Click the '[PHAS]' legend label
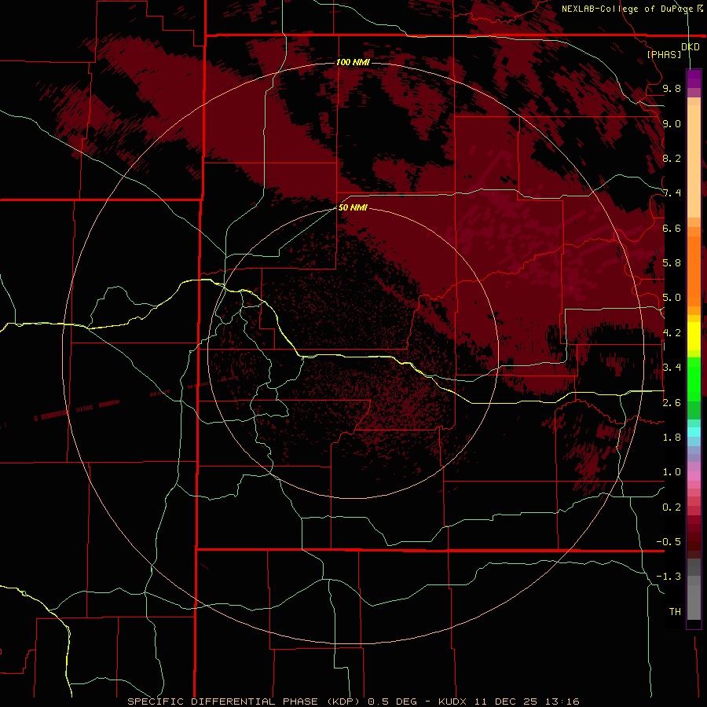 pyautogui.click(x=664, y=54)
